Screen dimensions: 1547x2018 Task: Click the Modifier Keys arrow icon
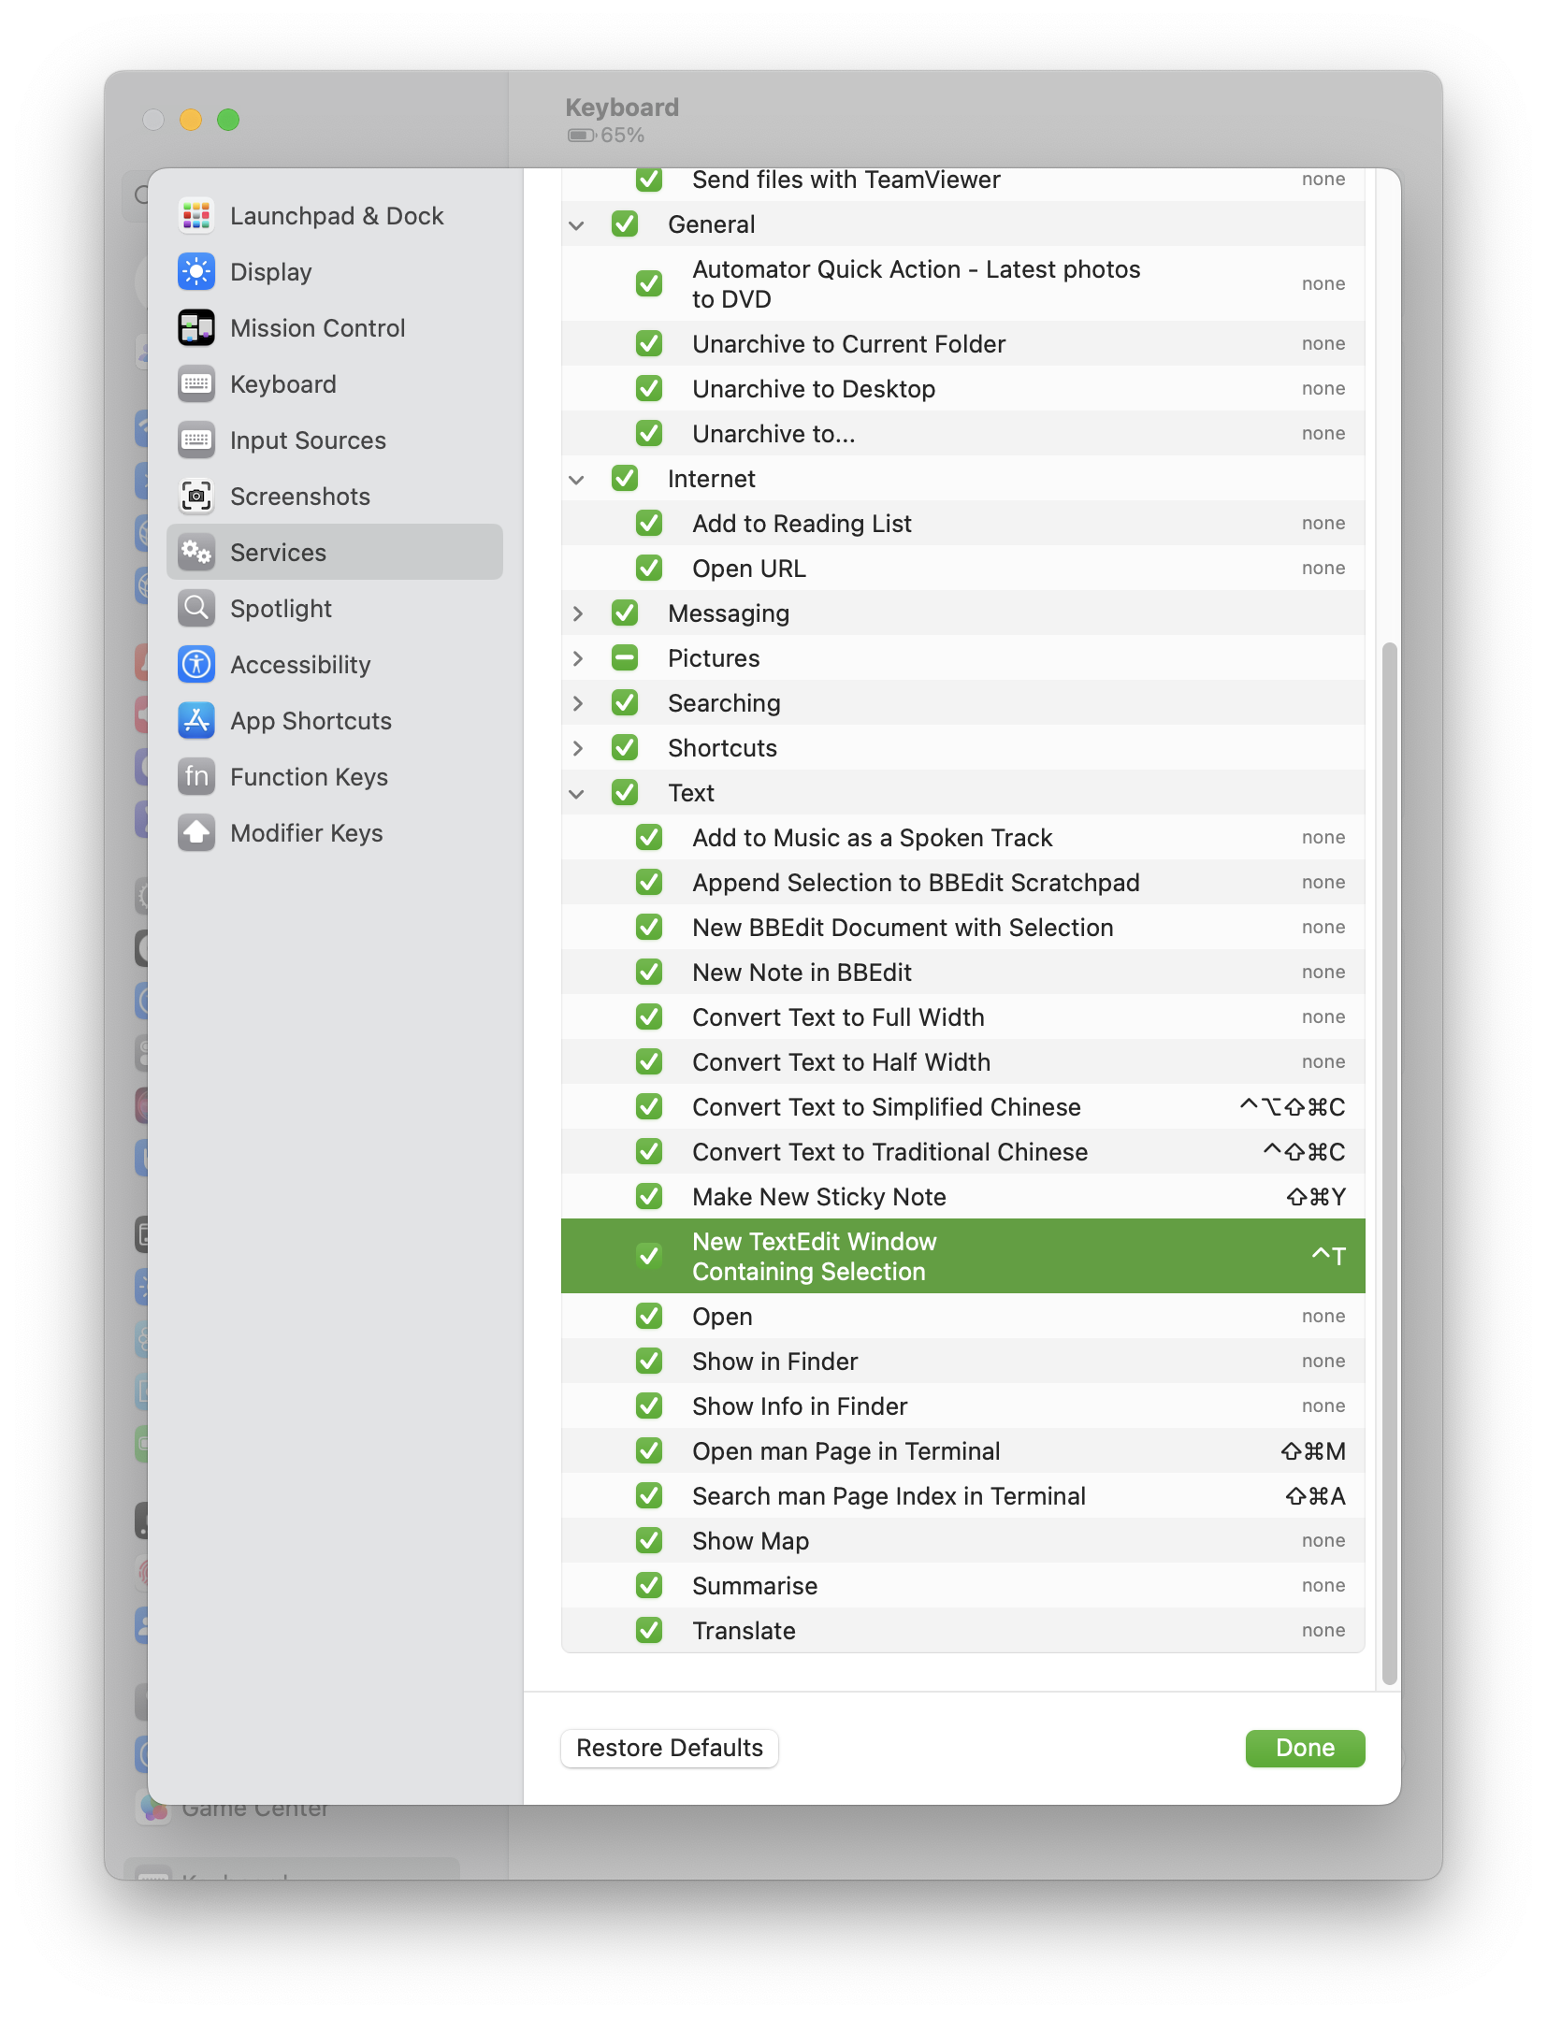click(196, 833)
